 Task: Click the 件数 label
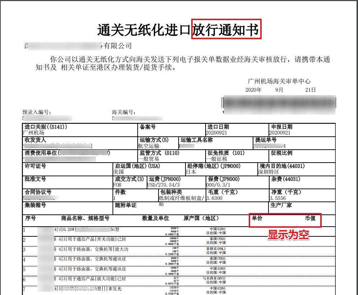coord(120,192)
